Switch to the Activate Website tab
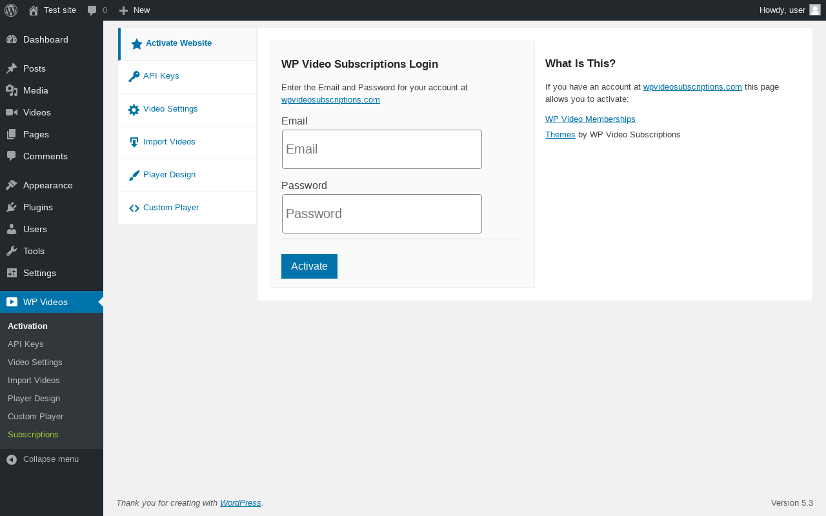Screen dimensions: 826x516 (187, 44)
